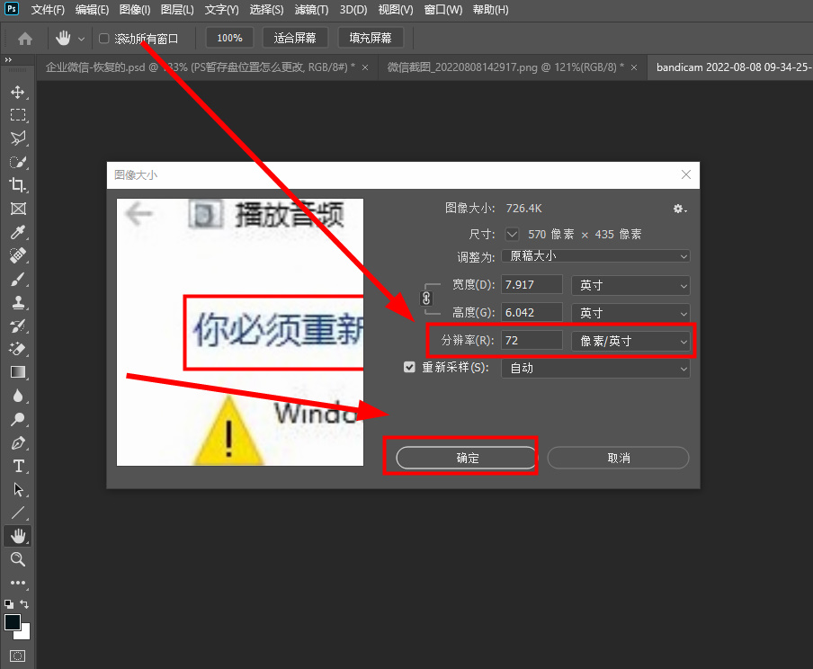The image size is (813, 669).
Task: Switch to the bandicam 2022-08-08 document tab
Action: click(x=732, y=67)
